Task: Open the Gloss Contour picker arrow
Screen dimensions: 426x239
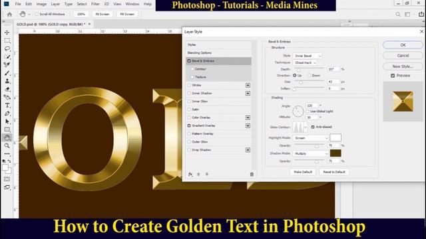Action: click(x=306, y=127)
